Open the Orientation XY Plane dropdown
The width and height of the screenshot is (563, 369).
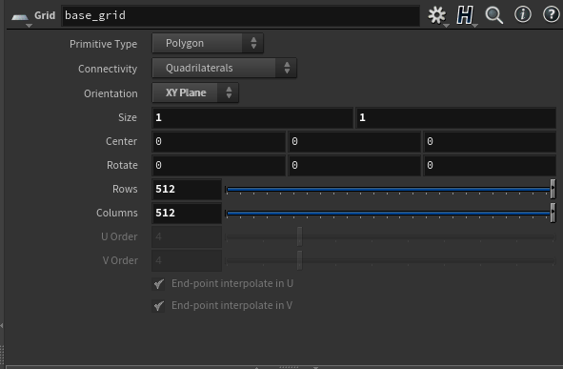coord(195,92)
